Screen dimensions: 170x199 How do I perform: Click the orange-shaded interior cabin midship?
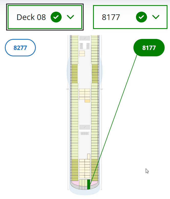(87, 101)
